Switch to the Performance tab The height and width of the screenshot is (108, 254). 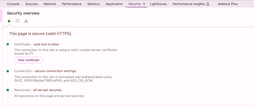coord(72,4)
